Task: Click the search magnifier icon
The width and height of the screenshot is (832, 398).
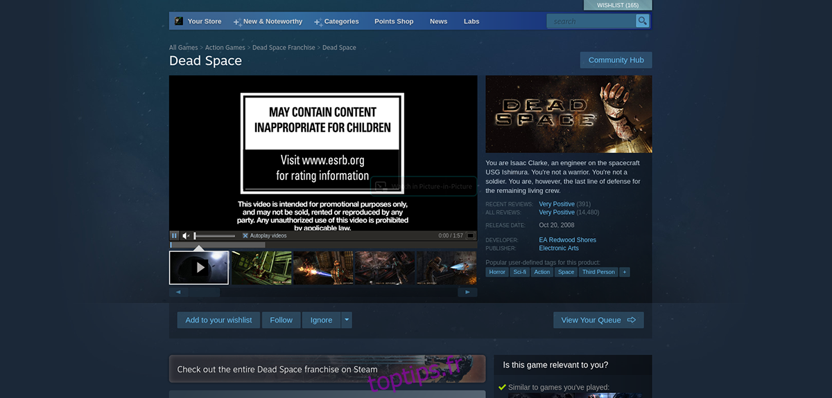Action: point(643,21)
